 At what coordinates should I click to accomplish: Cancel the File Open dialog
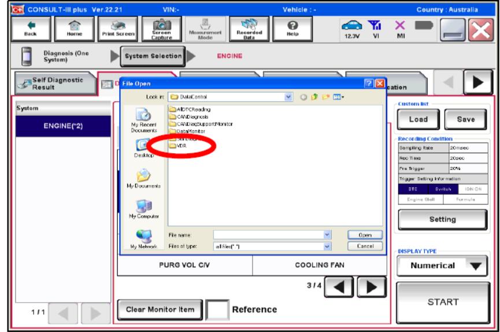[365, 246]
